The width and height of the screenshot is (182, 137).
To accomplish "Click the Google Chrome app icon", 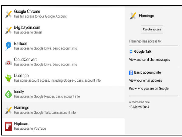I will 8,14.
